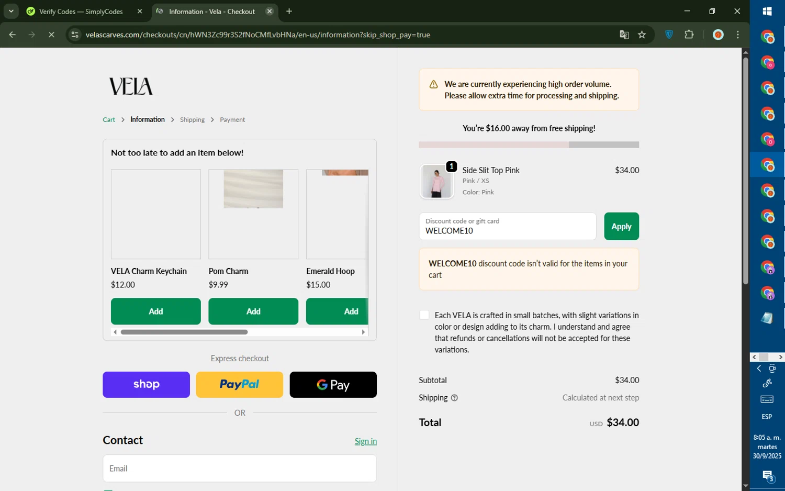The image size is (785, 491).
Task: Select the Information breadcrumb step
Action: pos(148,119)
